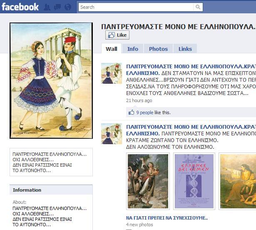Click the 4 new photos text
This screenshot has height=230, width=256.
[139, 225]
